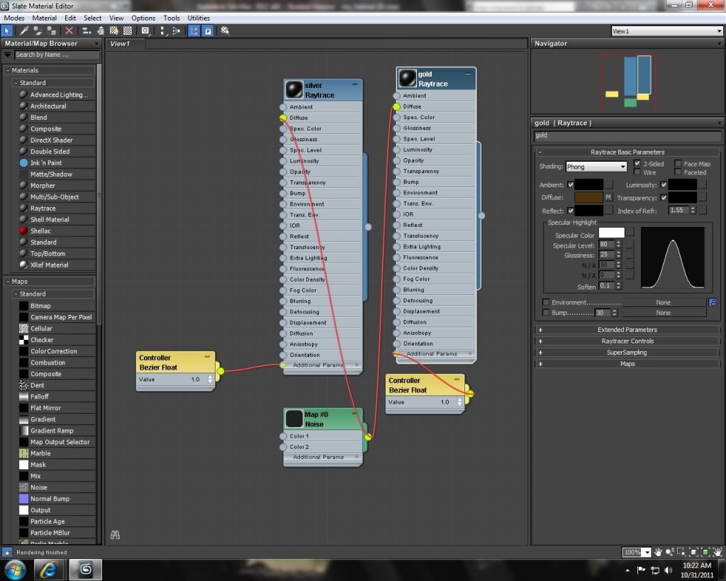Expand the Extended Parameters rollout
Screen dimensions: 726x581
(627, 329)
